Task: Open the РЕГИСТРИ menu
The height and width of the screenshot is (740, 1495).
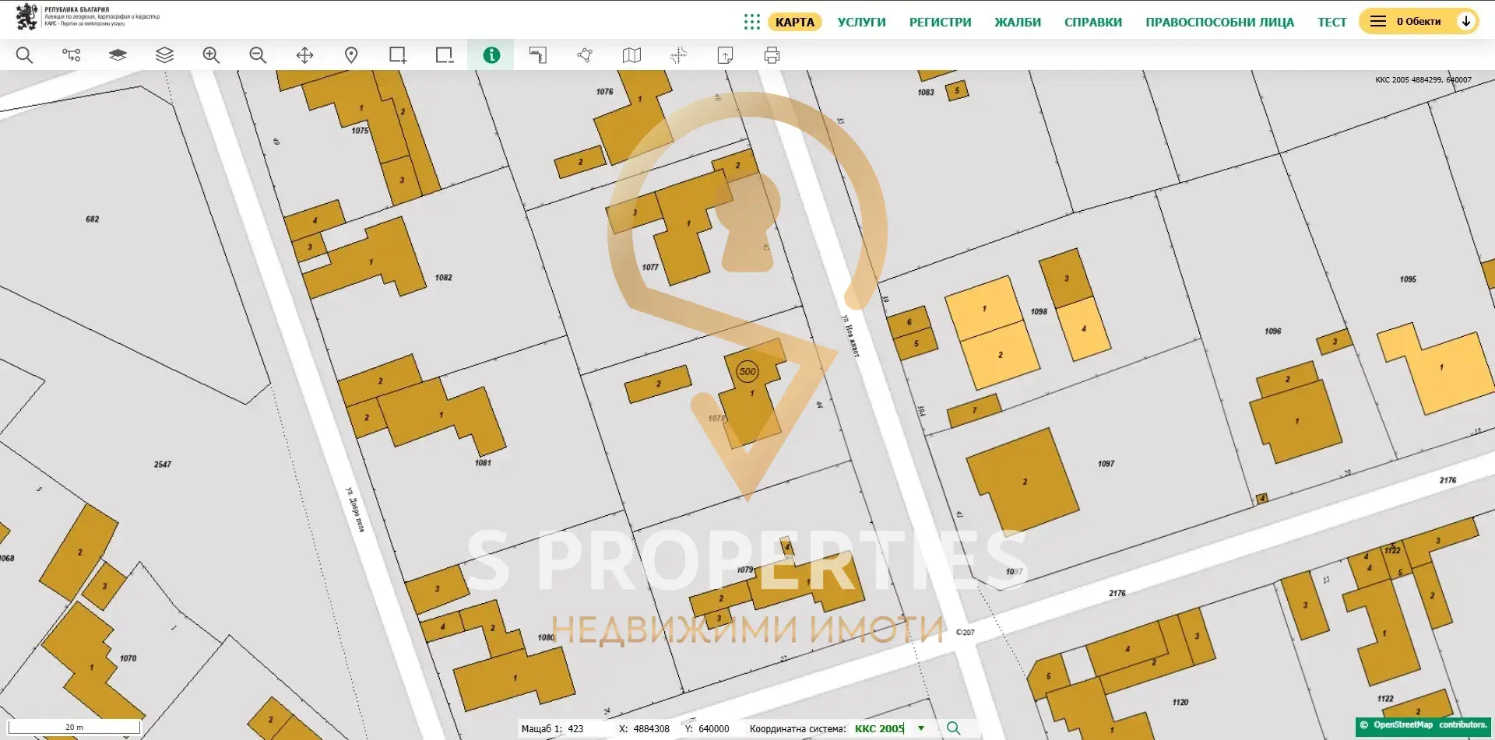Action: click(x=940, y=22)
